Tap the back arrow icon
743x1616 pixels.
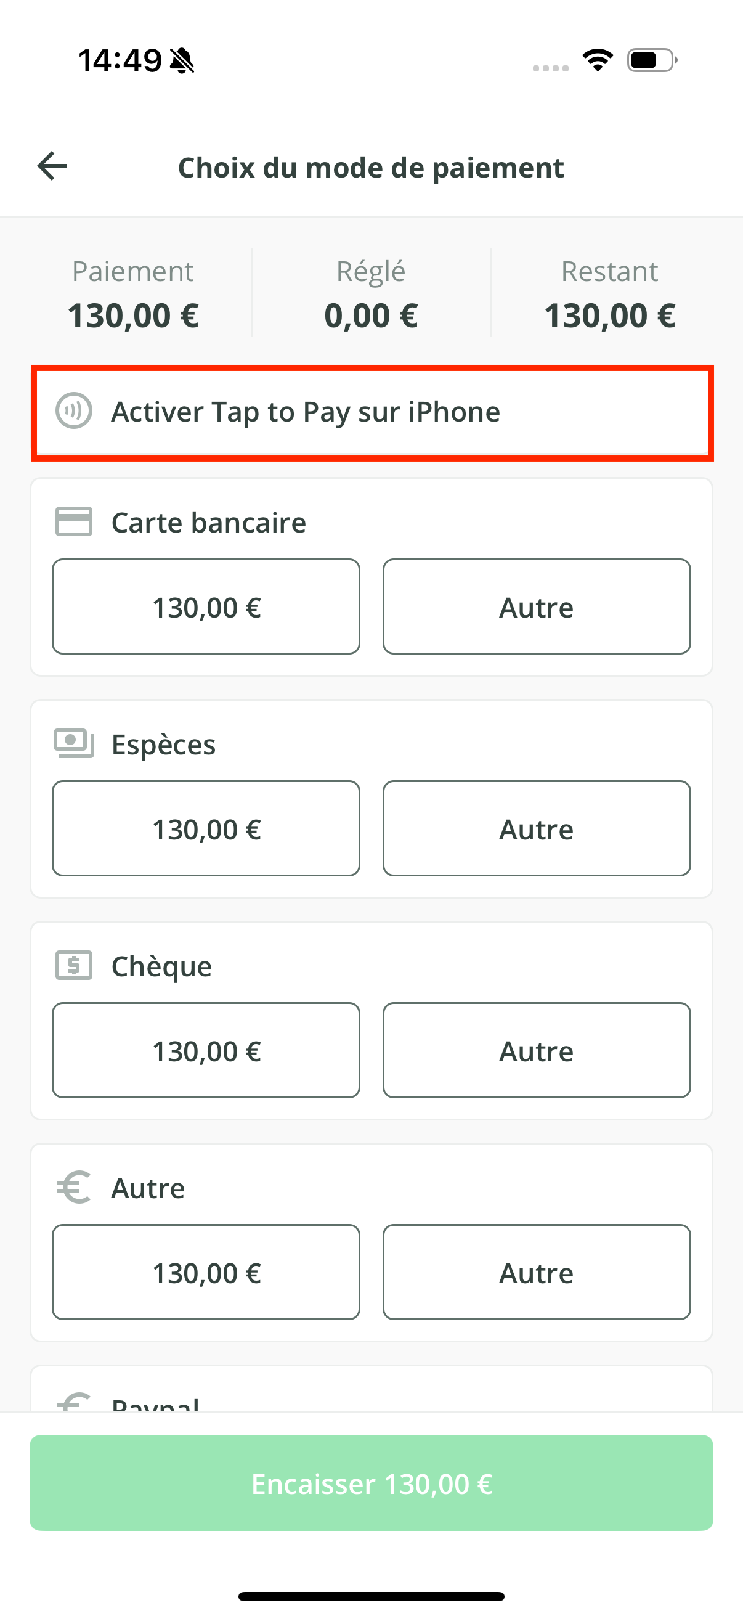[52, 166]
